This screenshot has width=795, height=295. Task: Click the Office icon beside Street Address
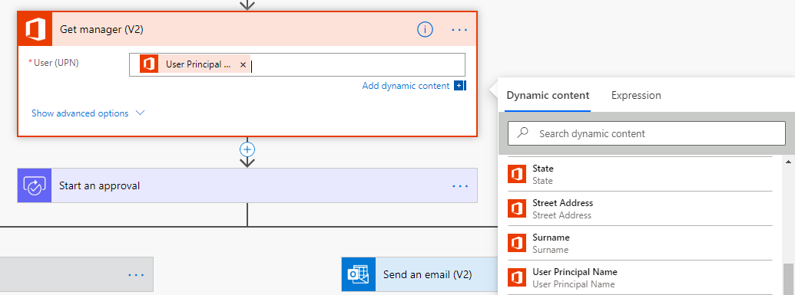516,208
